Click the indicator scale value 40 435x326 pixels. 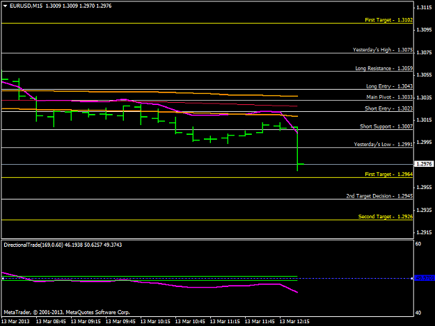point(418,313)
